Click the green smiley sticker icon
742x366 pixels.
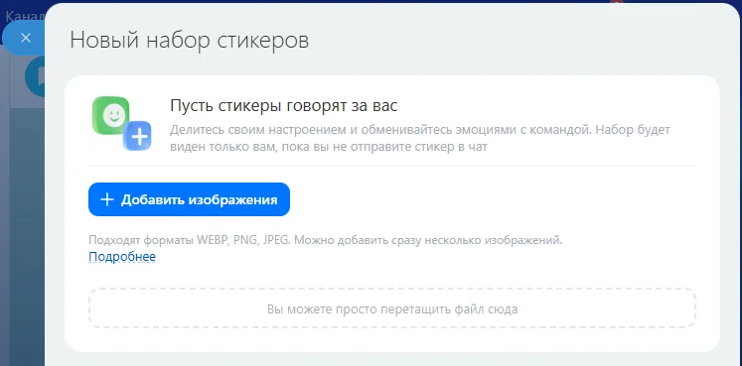click(111, 116)
